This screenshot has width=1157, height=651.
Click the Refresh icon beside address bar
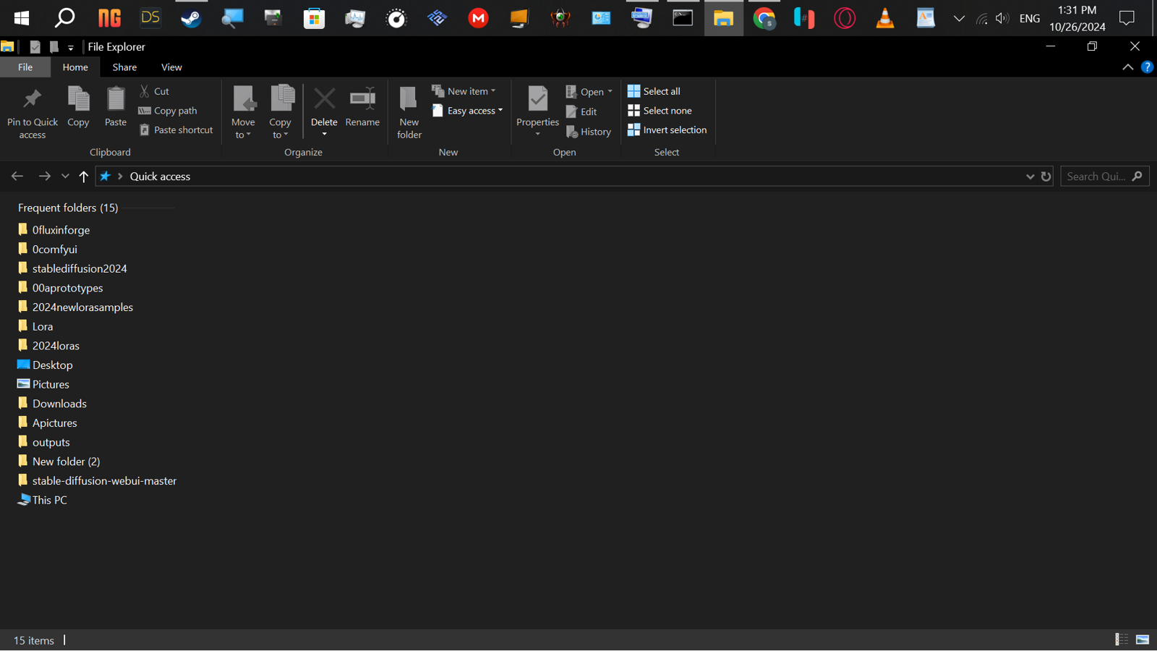[1046, 176]
